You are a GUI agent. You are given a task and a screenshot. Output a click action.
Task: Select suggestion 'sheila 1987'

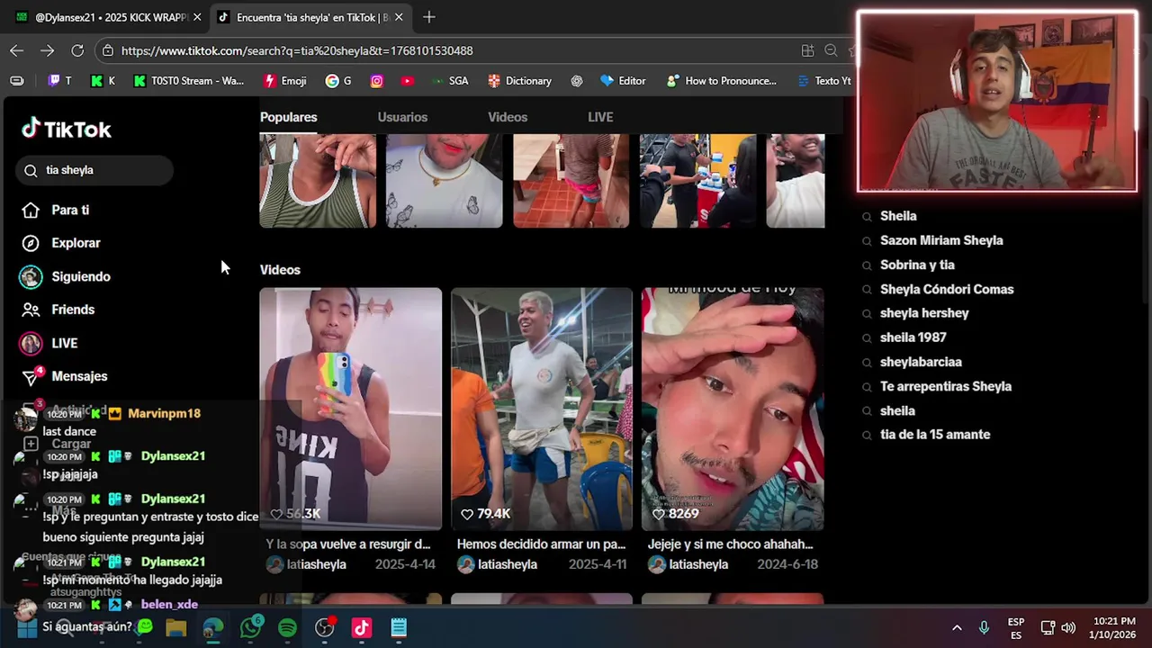913,337
